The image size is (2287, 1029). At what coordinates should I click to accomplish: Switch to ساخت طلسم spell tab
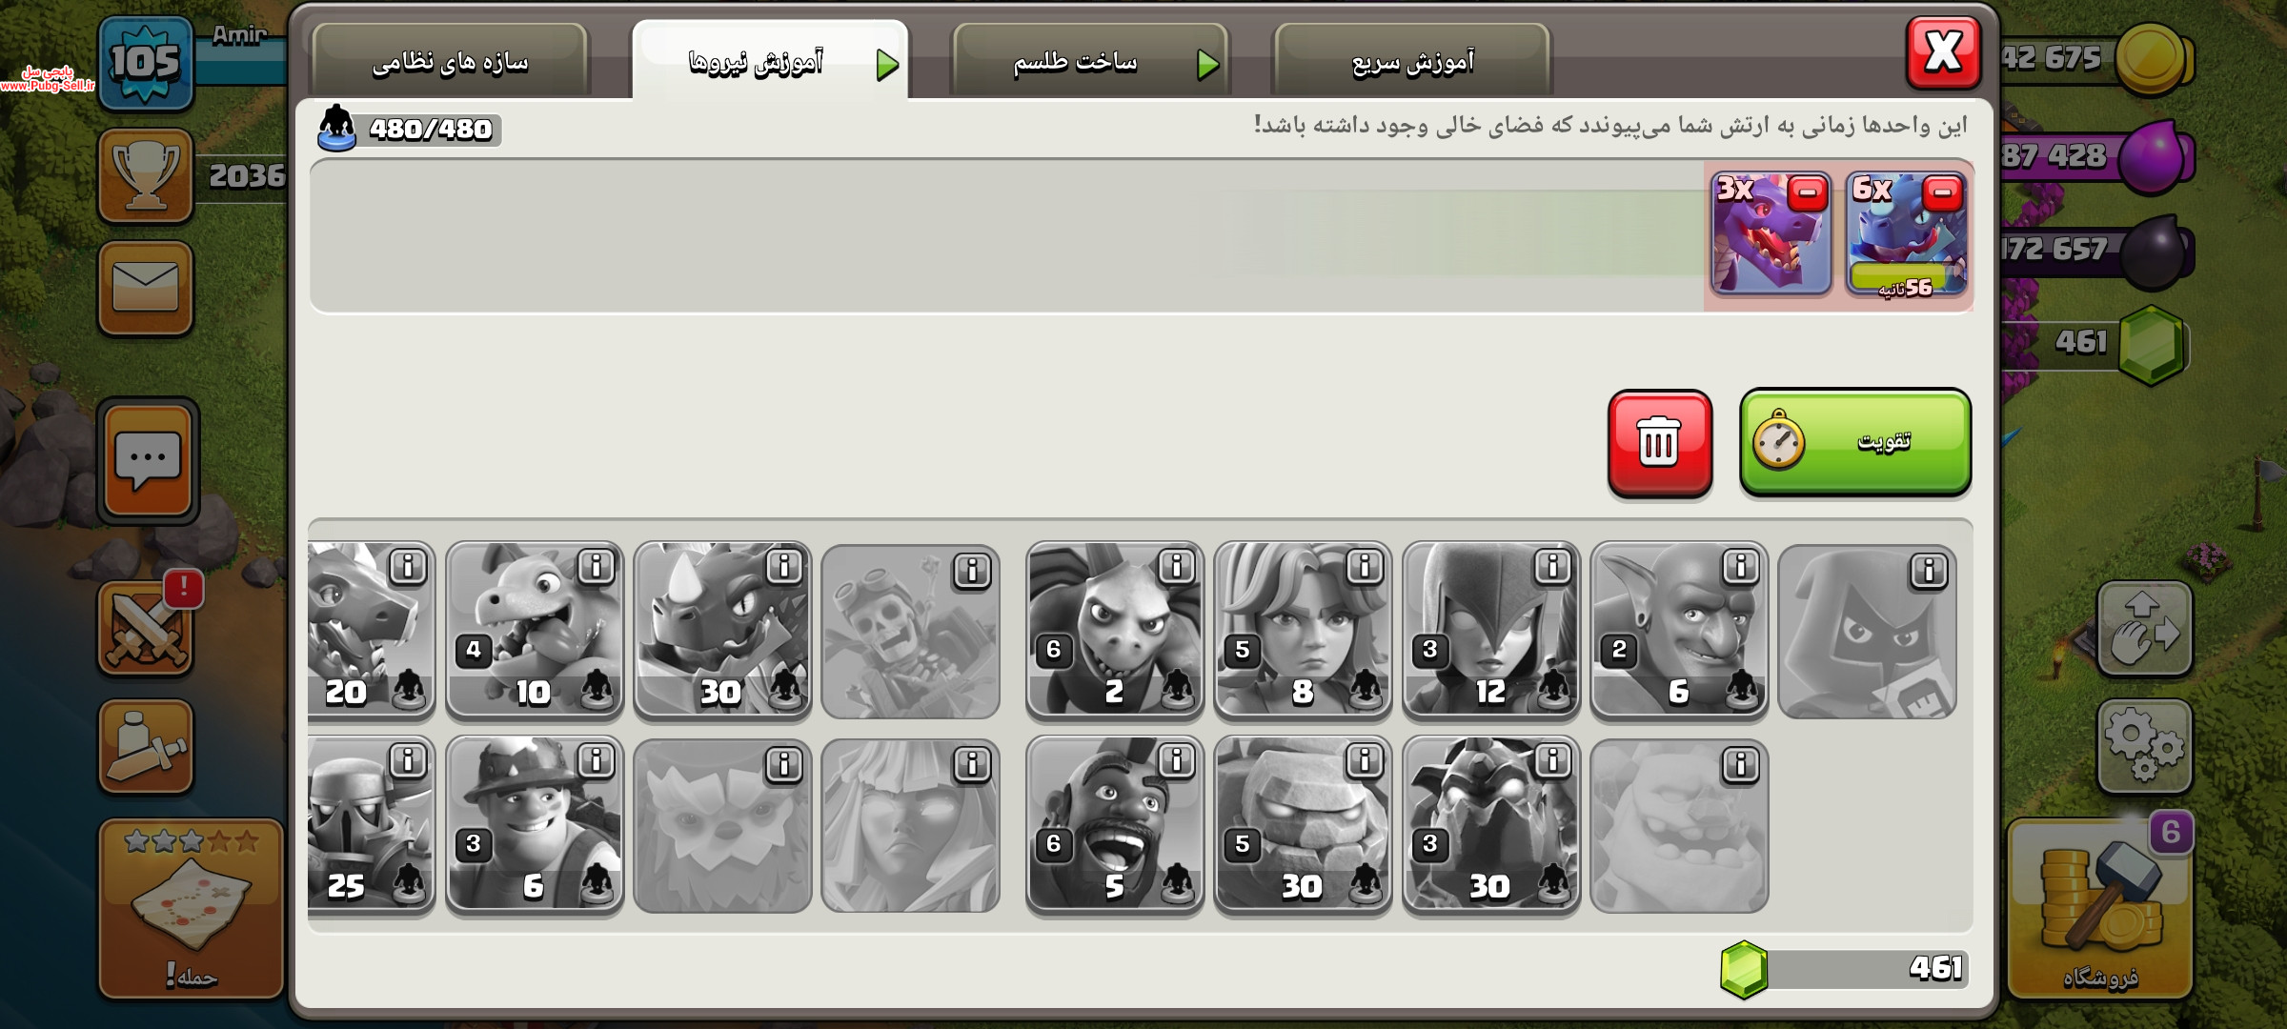pyautogui.click(x=1090, y=62)
